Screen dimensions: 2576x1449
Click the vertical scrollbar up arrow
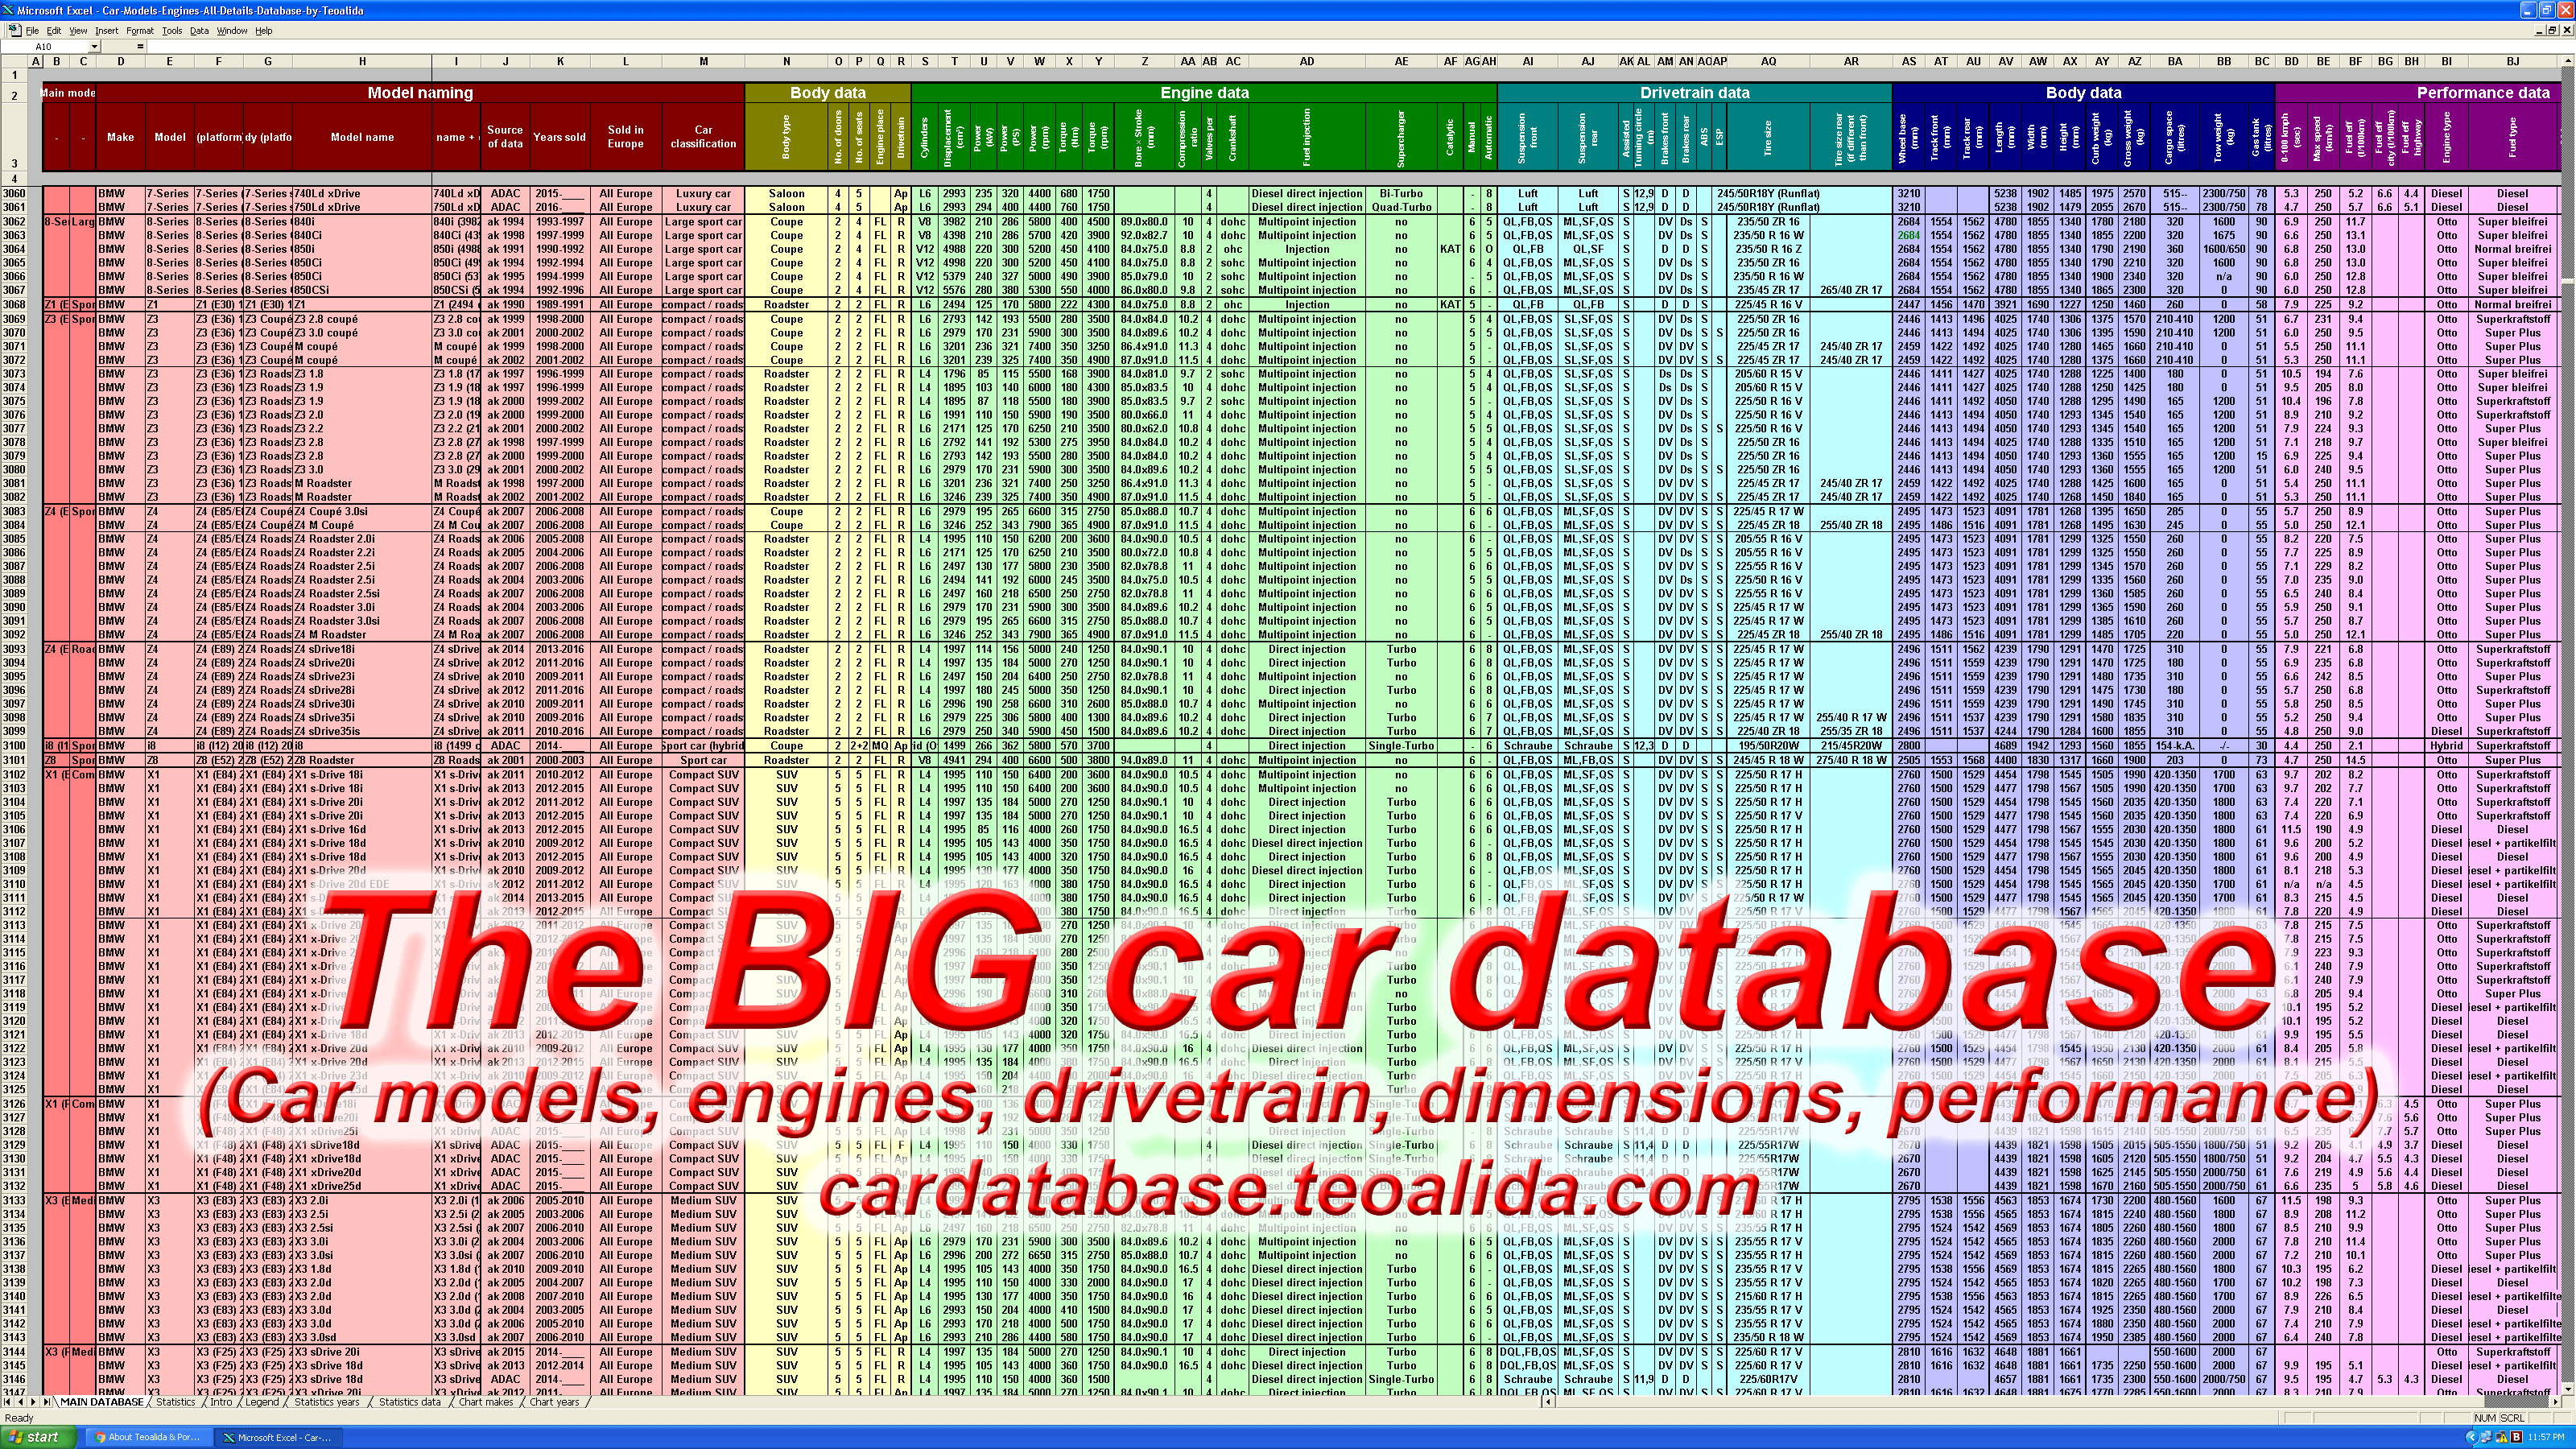tap(2568, 62)
